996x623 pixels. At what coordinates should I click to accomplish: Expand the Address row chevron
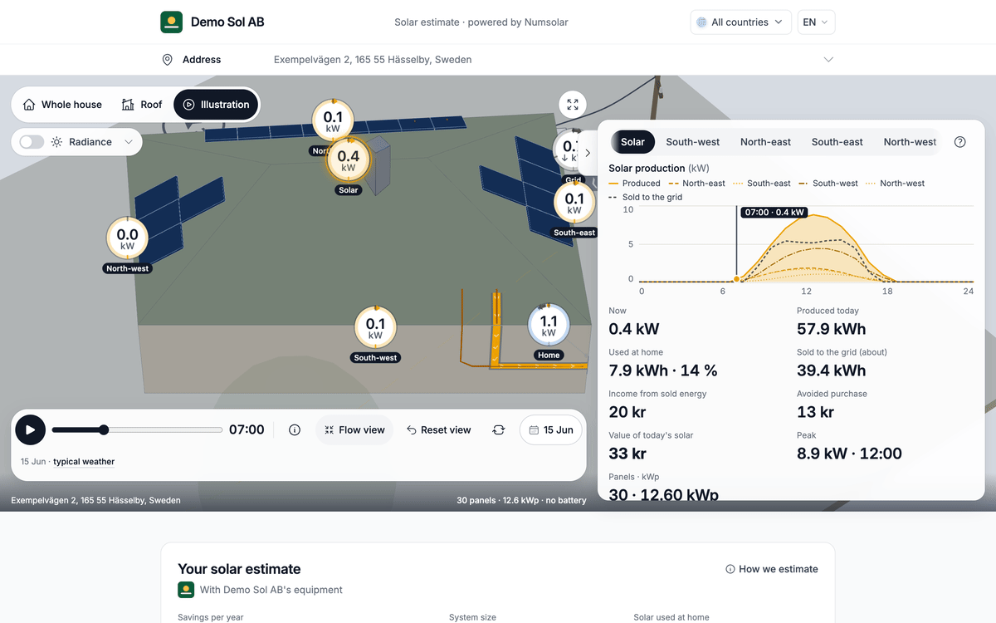coord(828,60)
